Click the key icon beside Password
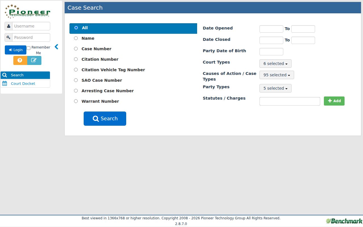This screenshot has width=363, height=227. click(x=9, y=37)
